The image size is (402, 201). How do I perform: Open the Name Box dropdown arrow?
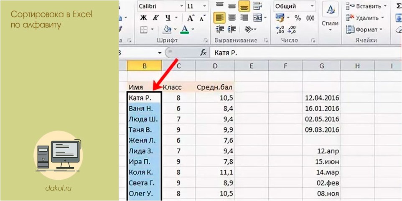(160, 53)
